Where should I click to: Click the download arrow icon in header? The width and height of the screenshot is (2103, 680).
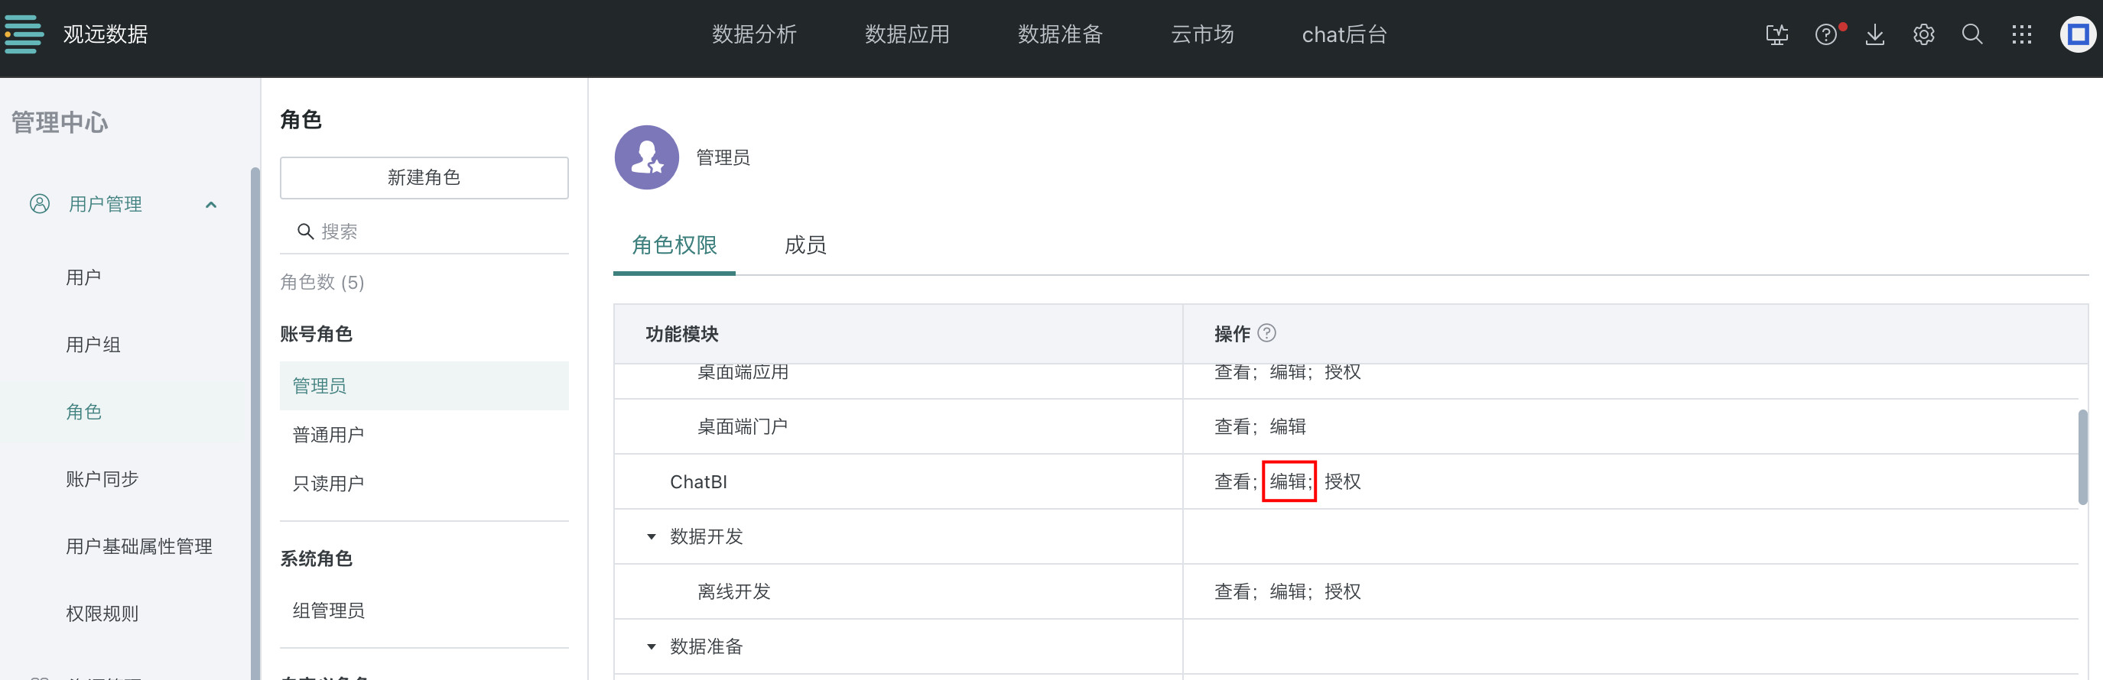(1874, 34)
